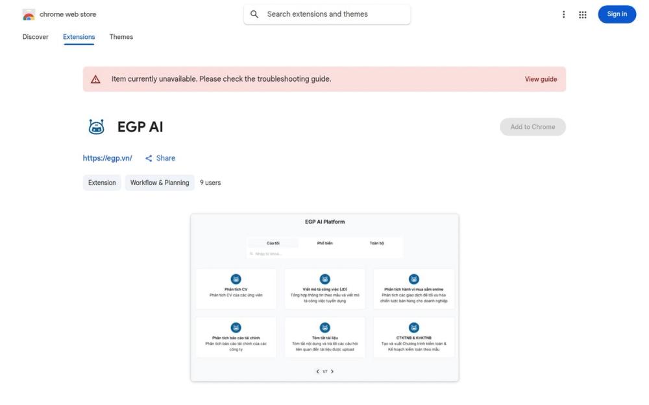
Task: Click the Phân tích hành vi mua sắm icon
Action: (x=414, y=279)
